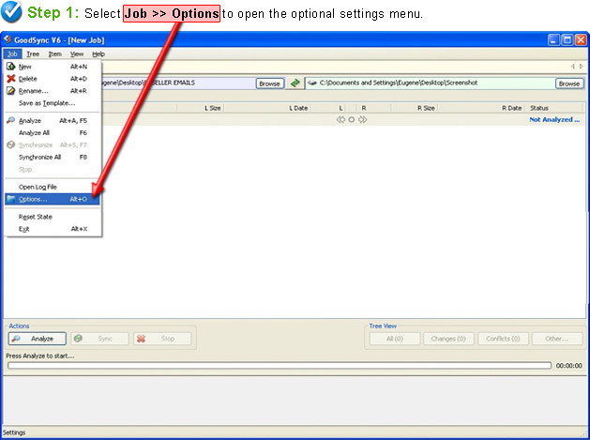Show Changes (0) tree view
590x440 pixels.
(448, 339)
